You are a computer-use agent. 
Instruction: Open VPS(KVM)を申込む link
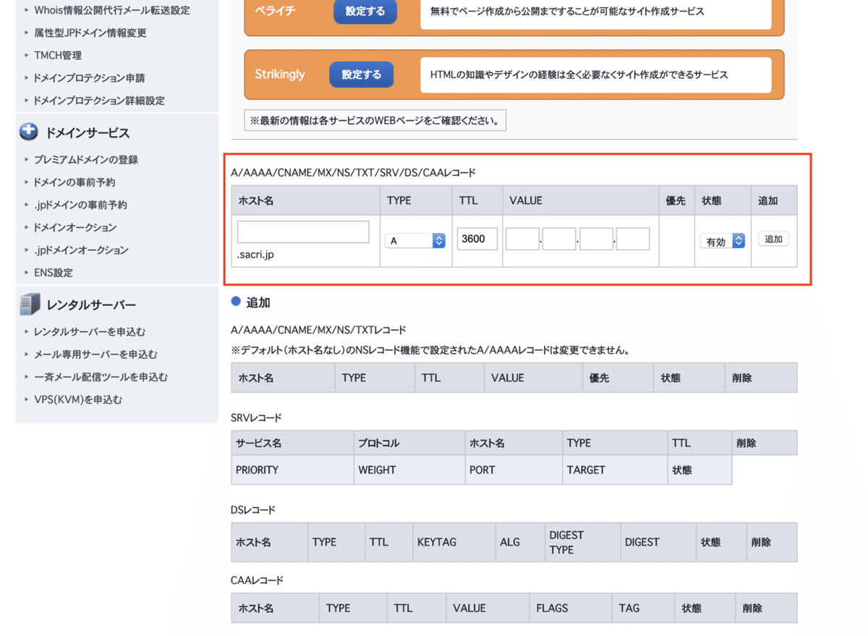coord(78,399)
